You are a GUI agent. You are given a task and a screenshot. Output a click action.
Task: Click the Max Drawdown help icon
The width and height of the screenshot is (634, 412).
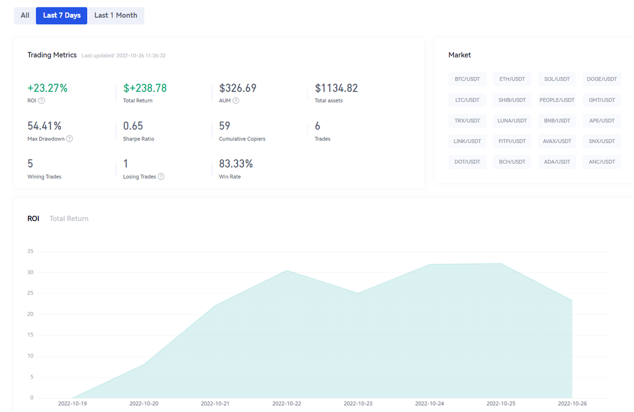click(x=69, y=139)
